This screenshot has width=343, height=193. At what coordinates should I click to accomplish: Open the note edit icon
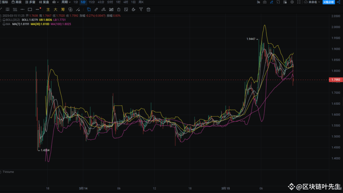pos(126,9)
